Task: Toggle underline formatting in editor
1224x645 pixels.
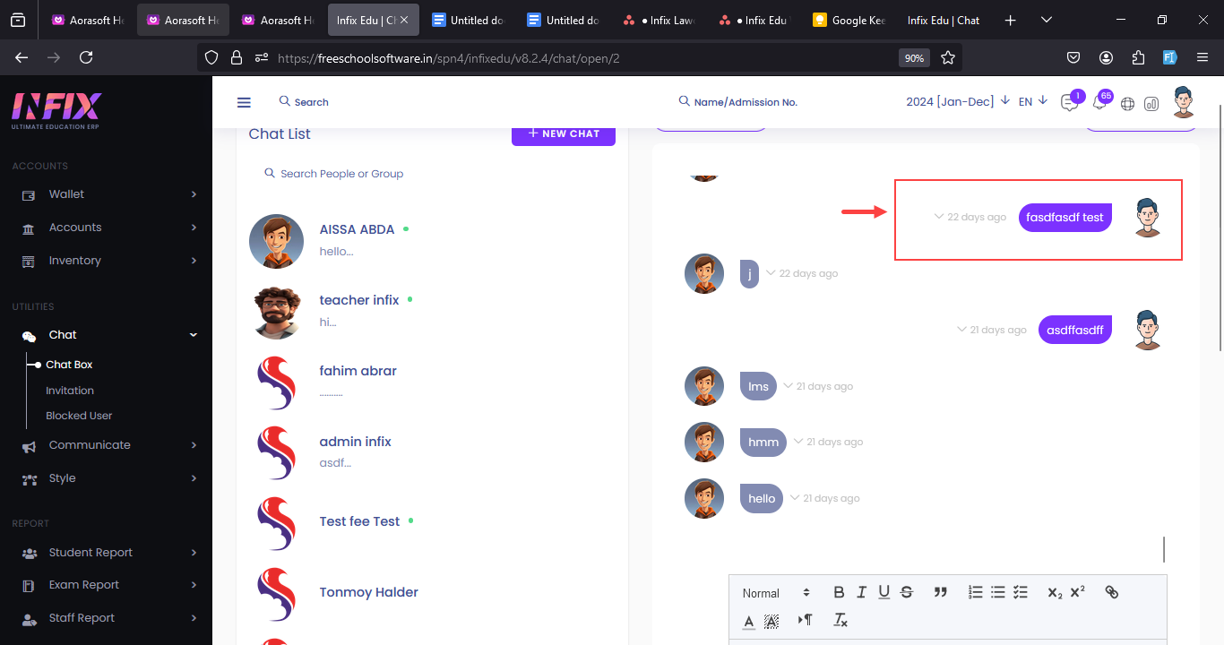Action: (x=884, y=592)
